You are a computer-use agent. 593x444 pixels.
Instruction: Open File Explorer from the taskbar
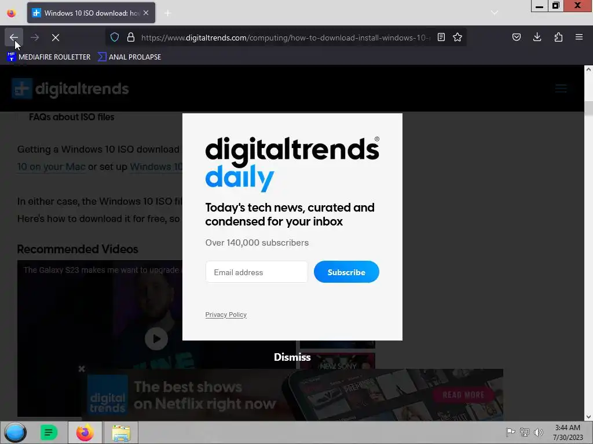[x=120, y=432]
